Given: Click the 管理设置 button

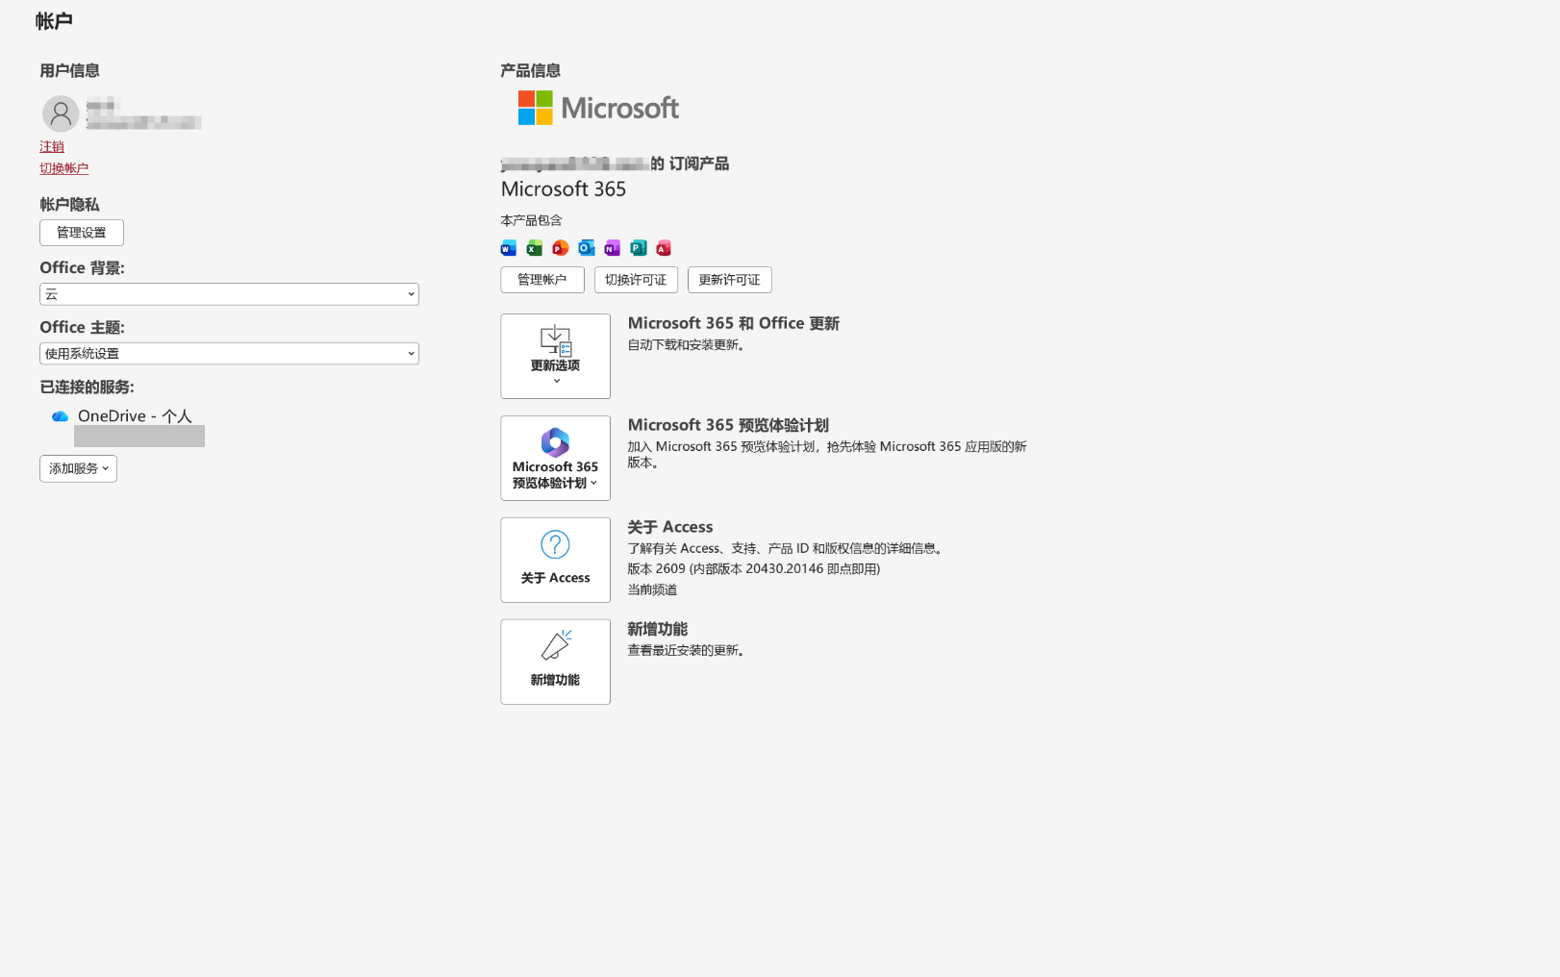Looking at the screenshot, I should click(82, 233).
